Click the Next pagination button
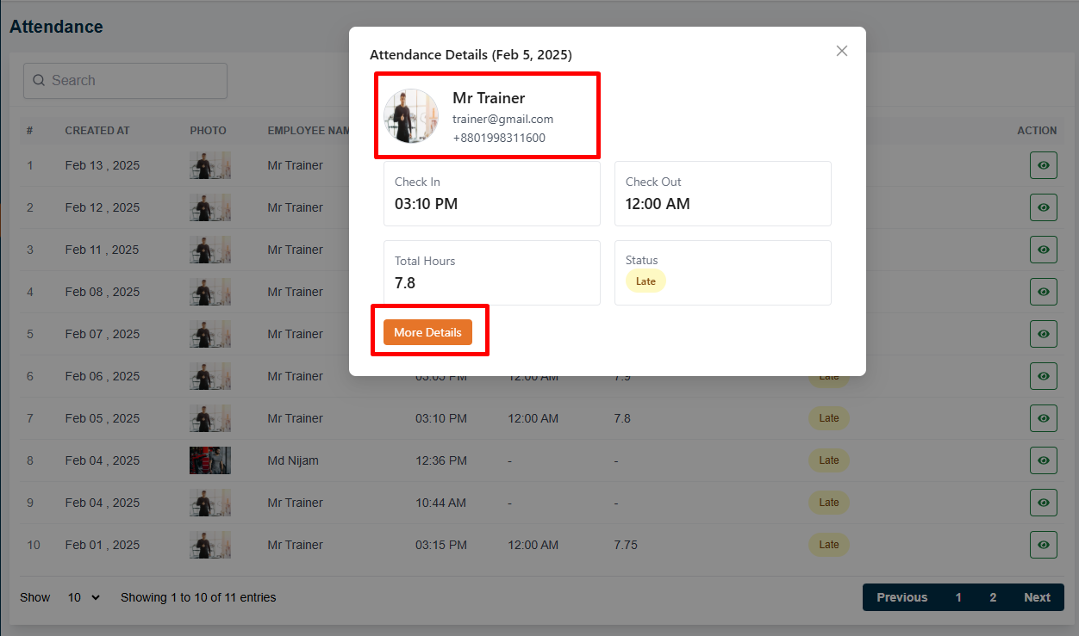The image size is (1079, 636). 1037,597
